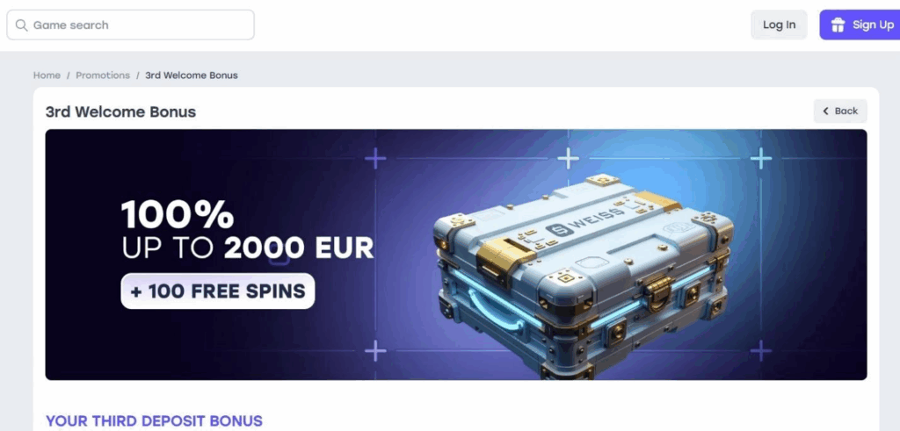Click the 3rd Welcome Bonus page title
This screenshot has width=900, height=431.
pyautogui.click(x=120, y=111)
